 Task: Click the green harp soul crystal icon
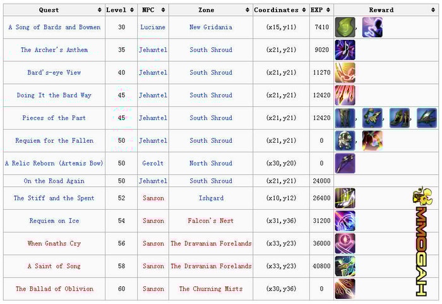click(x=345, y=27)
